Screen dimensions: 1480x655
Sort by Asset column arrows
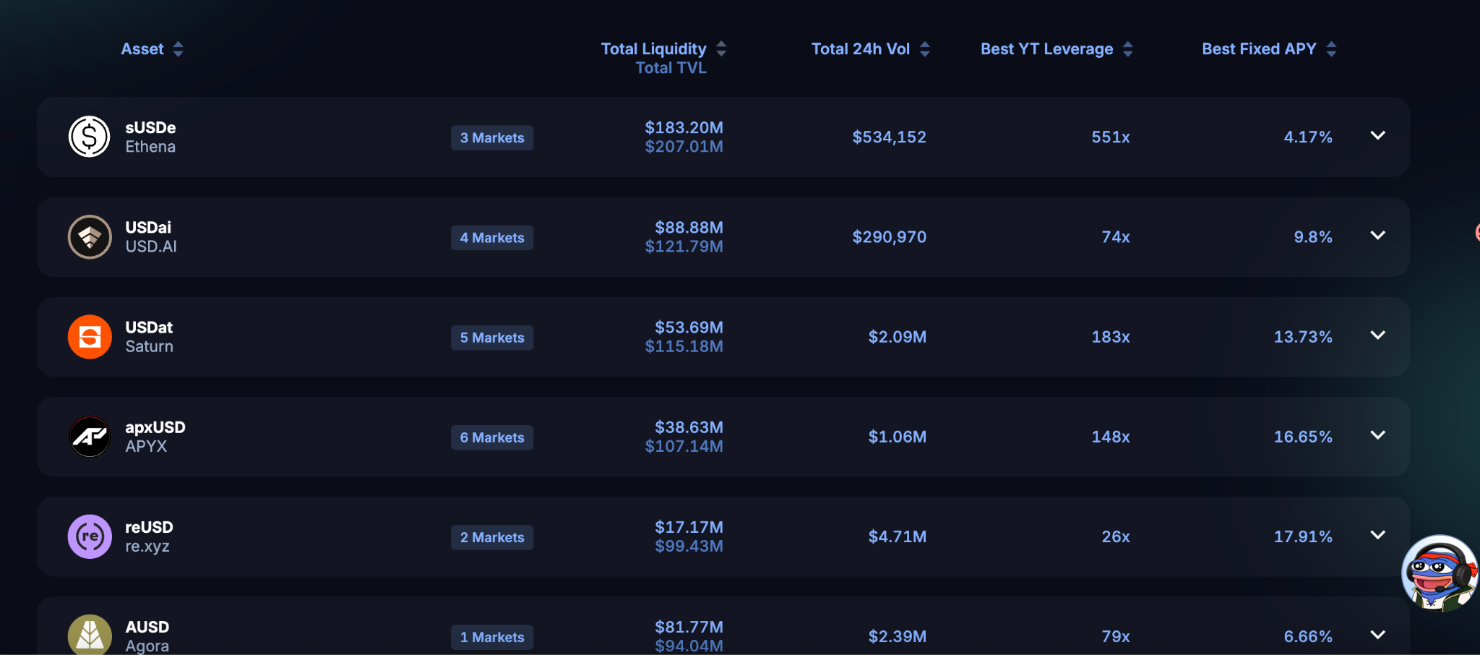click(178, 49)
